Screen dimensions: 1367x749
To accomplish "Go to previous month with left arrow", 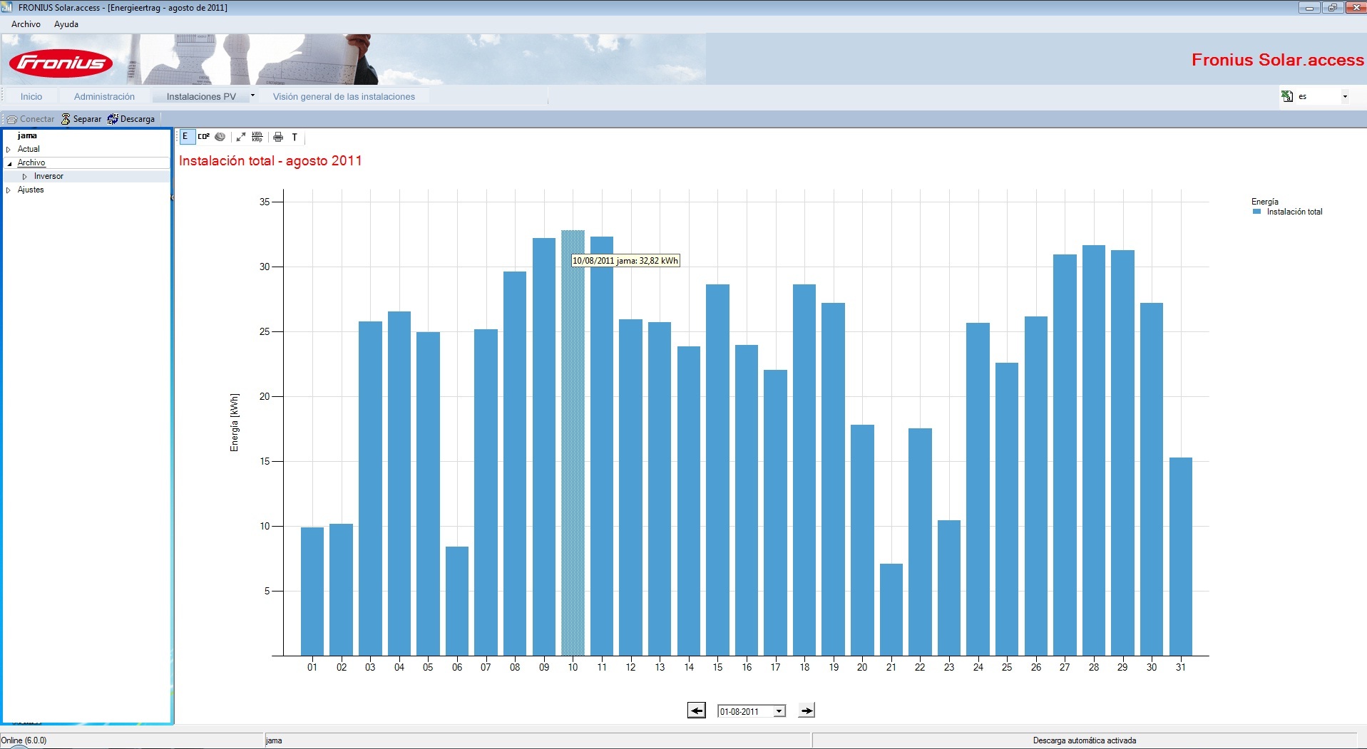I will pyautogui.click(x=697, y=711).
